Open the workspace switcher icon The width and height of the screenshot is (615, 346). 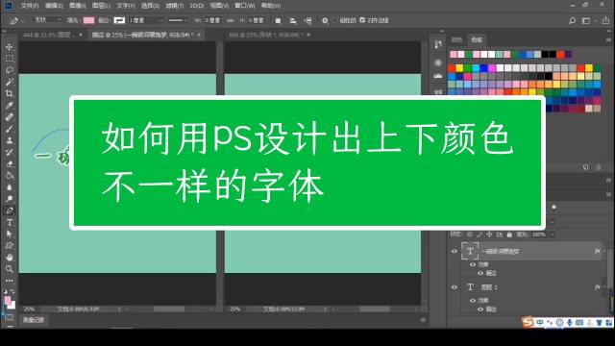click(x=586, y=20)
